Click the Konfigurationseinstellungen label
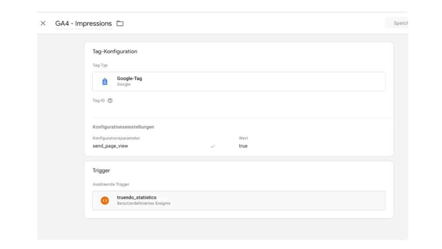The width and height of the screenshot is (442, 249). click(123, 127)
